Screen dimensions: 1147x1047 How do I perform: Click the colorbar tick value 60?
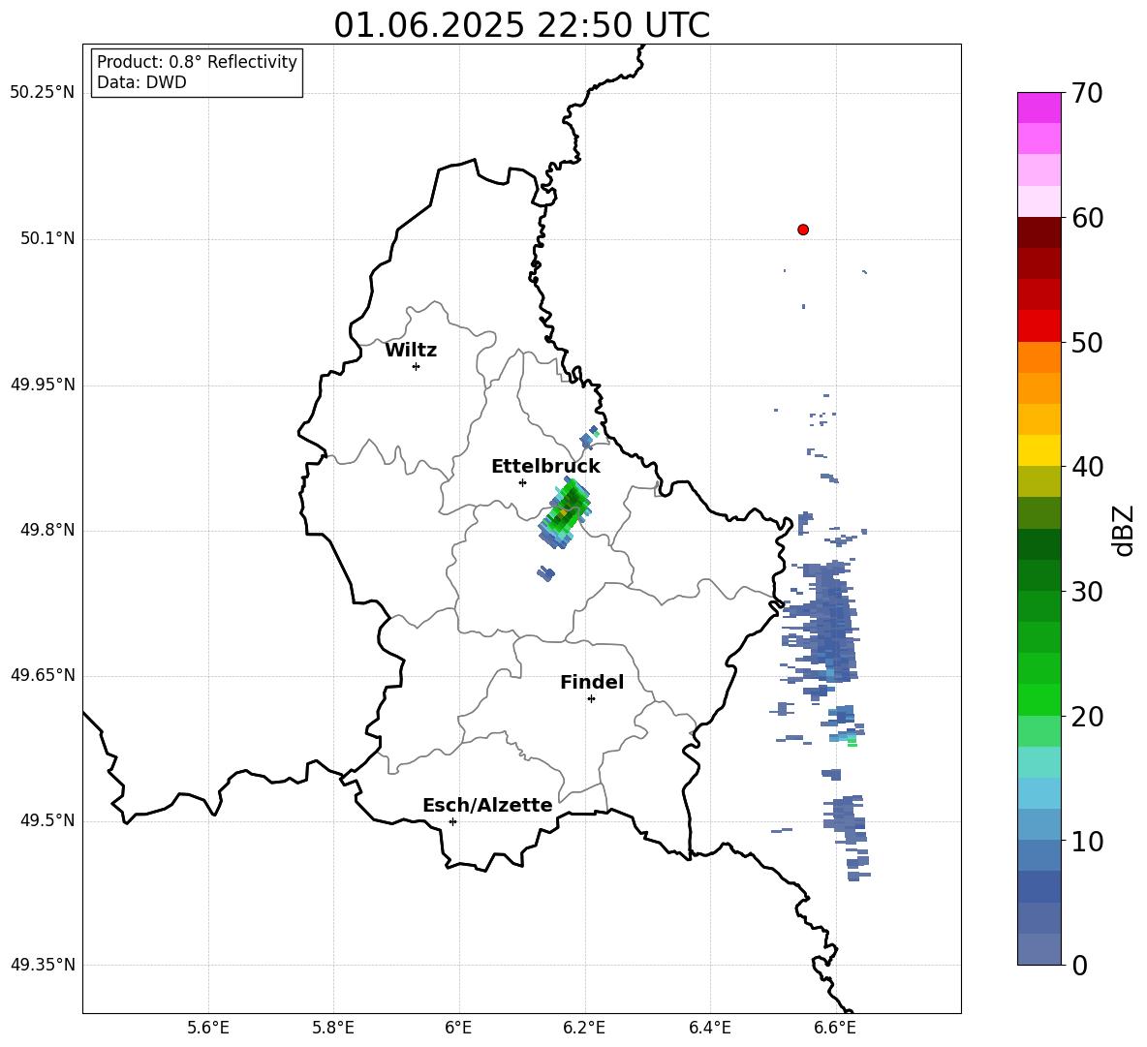[1087, 218]
